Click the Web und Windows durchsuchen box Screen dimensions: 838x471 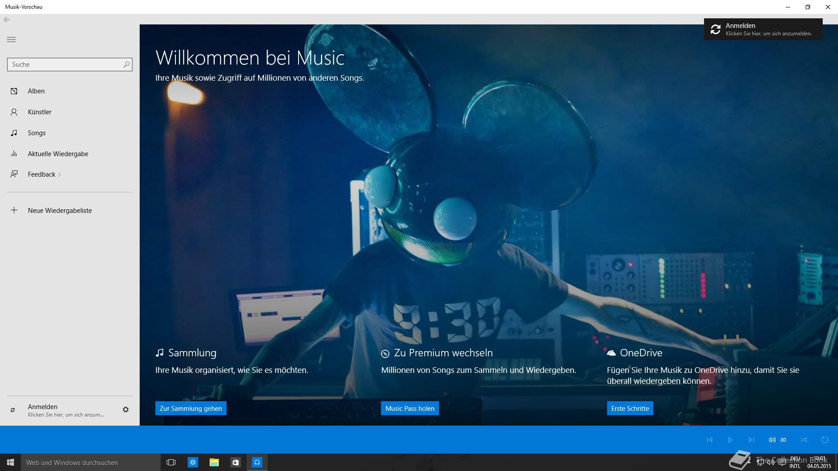tap(91, 462)
